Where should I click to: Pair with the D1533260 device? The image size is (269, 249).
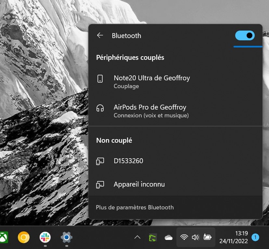(x=175, y=161)
